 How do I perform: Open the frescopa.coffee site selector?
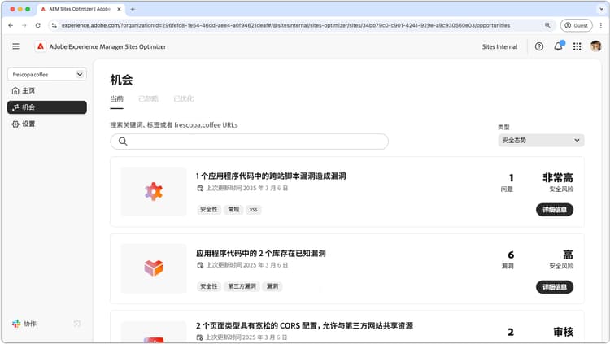tap(47, 74)
